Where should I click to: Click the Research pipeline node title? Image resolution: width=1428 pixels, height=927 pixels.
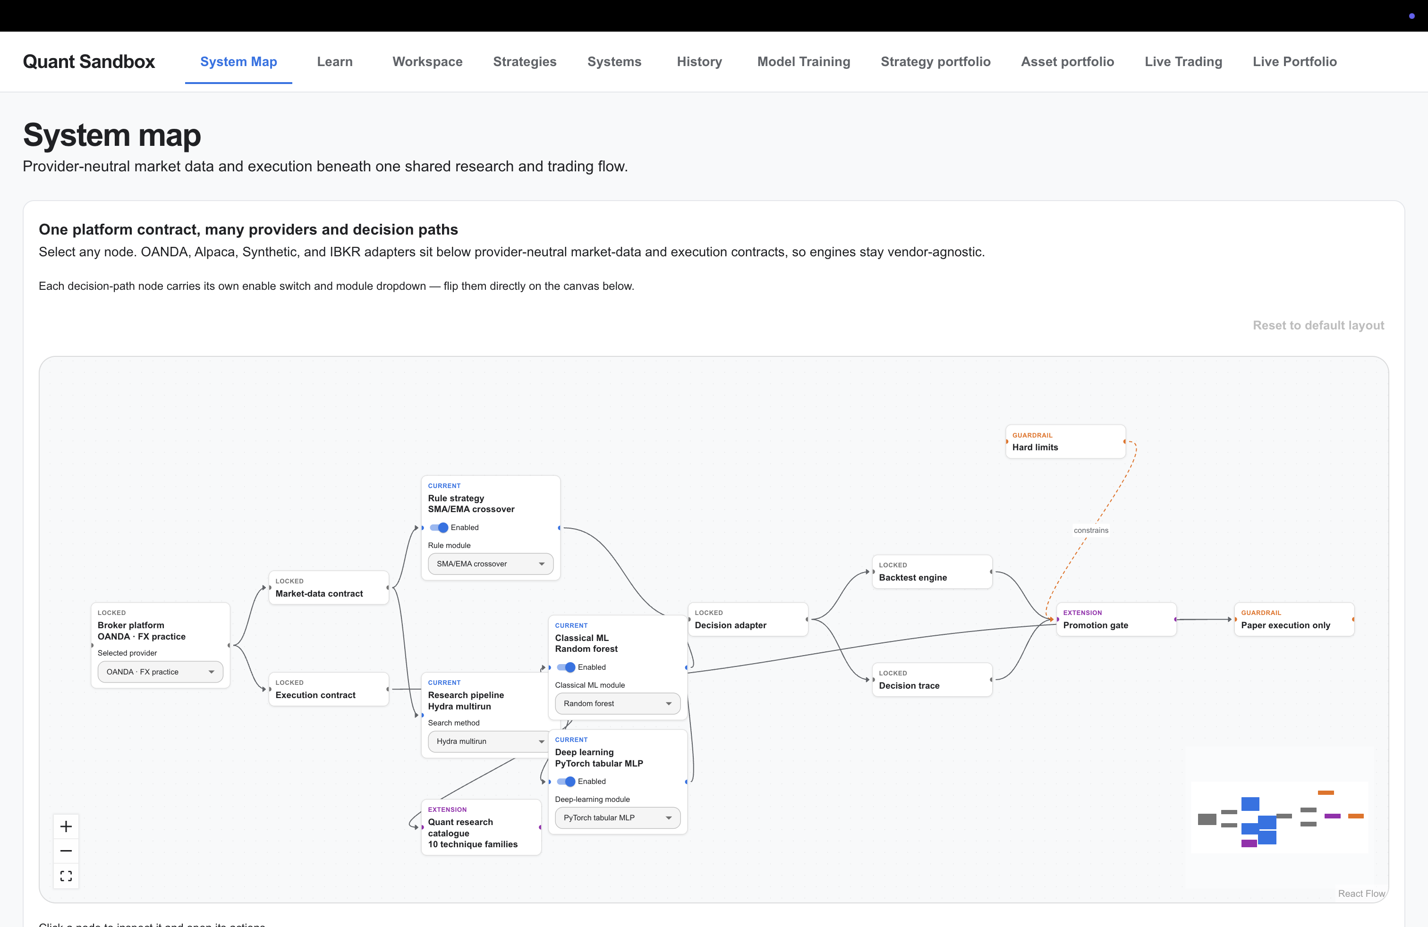[x=466, y=700]
